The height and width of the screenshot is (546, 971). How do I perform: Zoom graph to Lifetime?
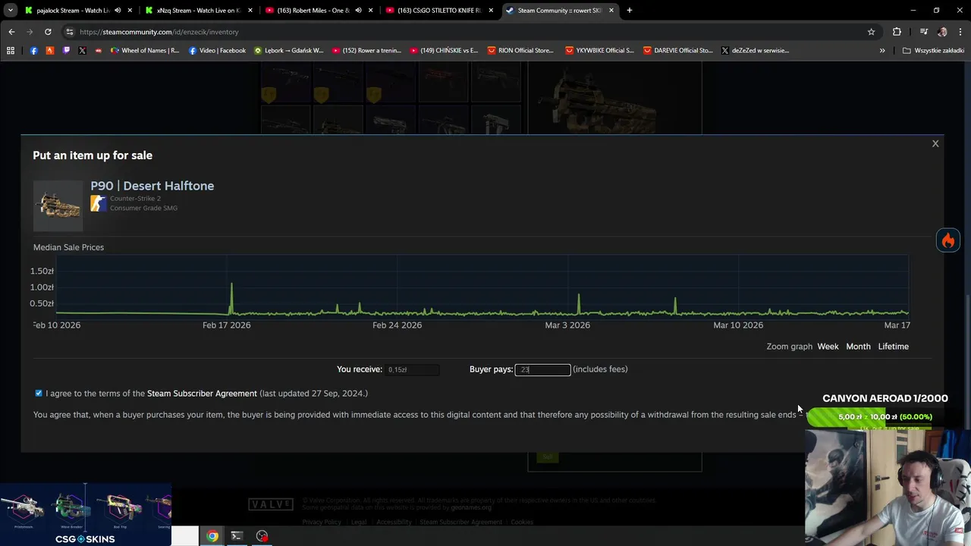click(893, 347)
